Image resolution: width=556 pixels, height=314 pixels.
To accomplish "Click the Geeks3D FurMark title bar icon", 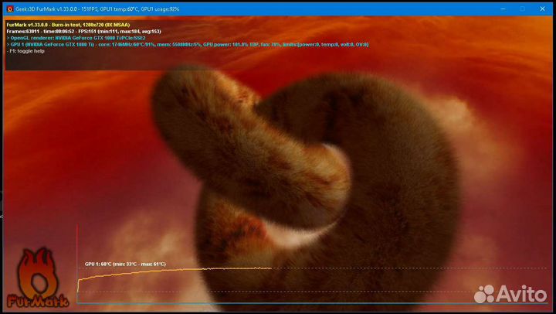I will click(x=9, y=9).
